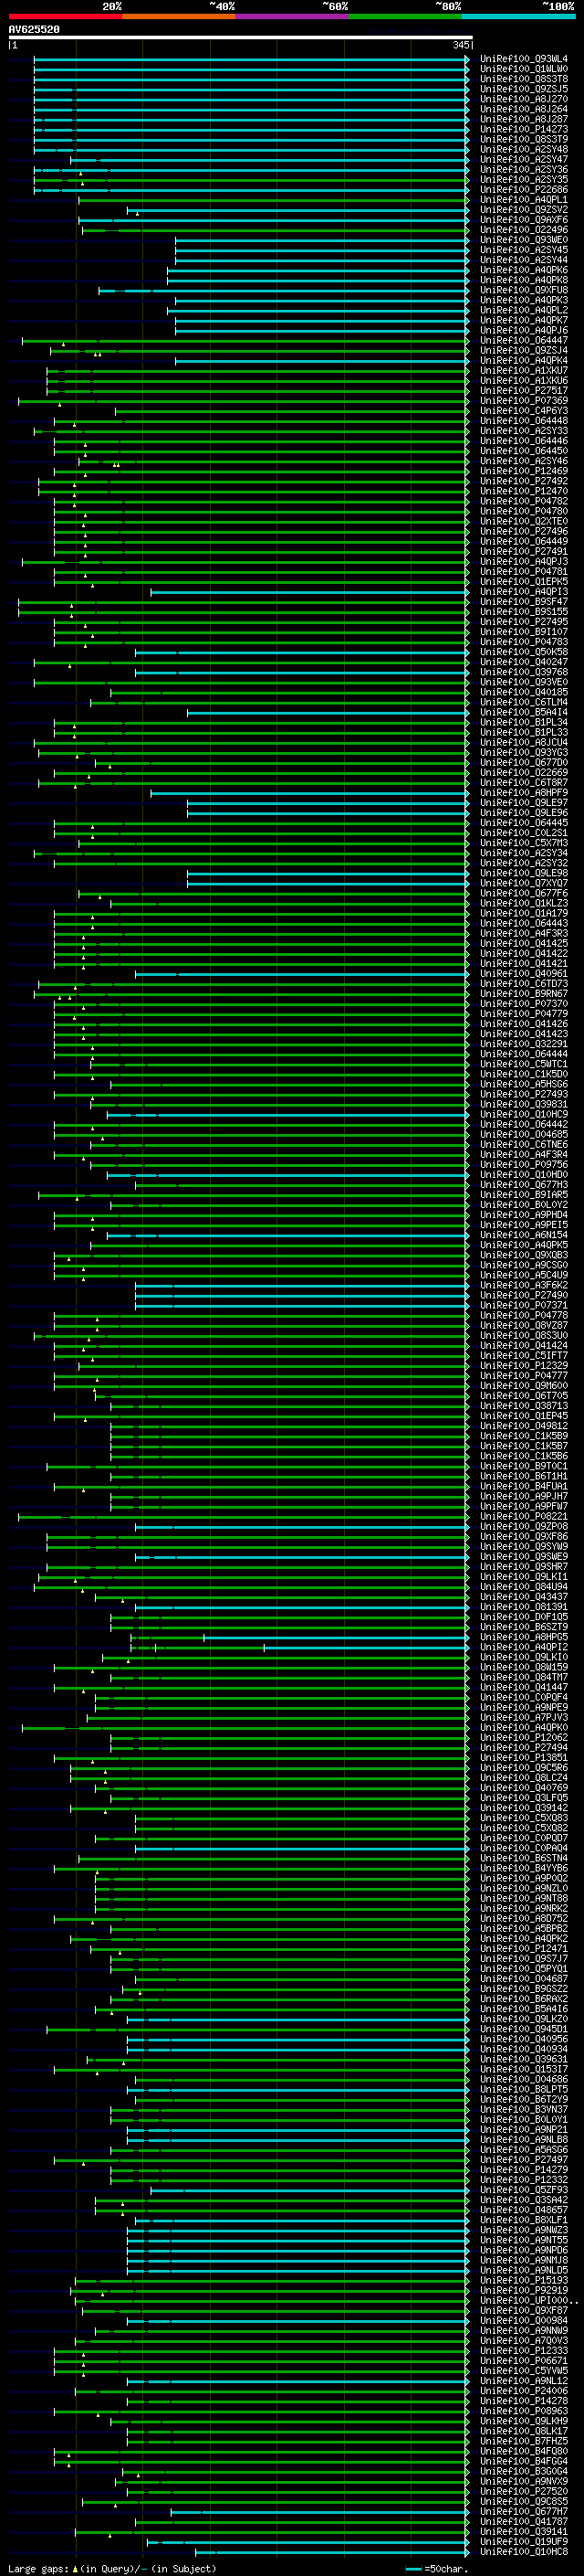Click the '=50char.' scale legend

[435, 2569]
